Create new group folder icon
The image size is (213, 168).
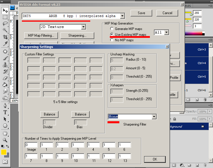[189, 165]
